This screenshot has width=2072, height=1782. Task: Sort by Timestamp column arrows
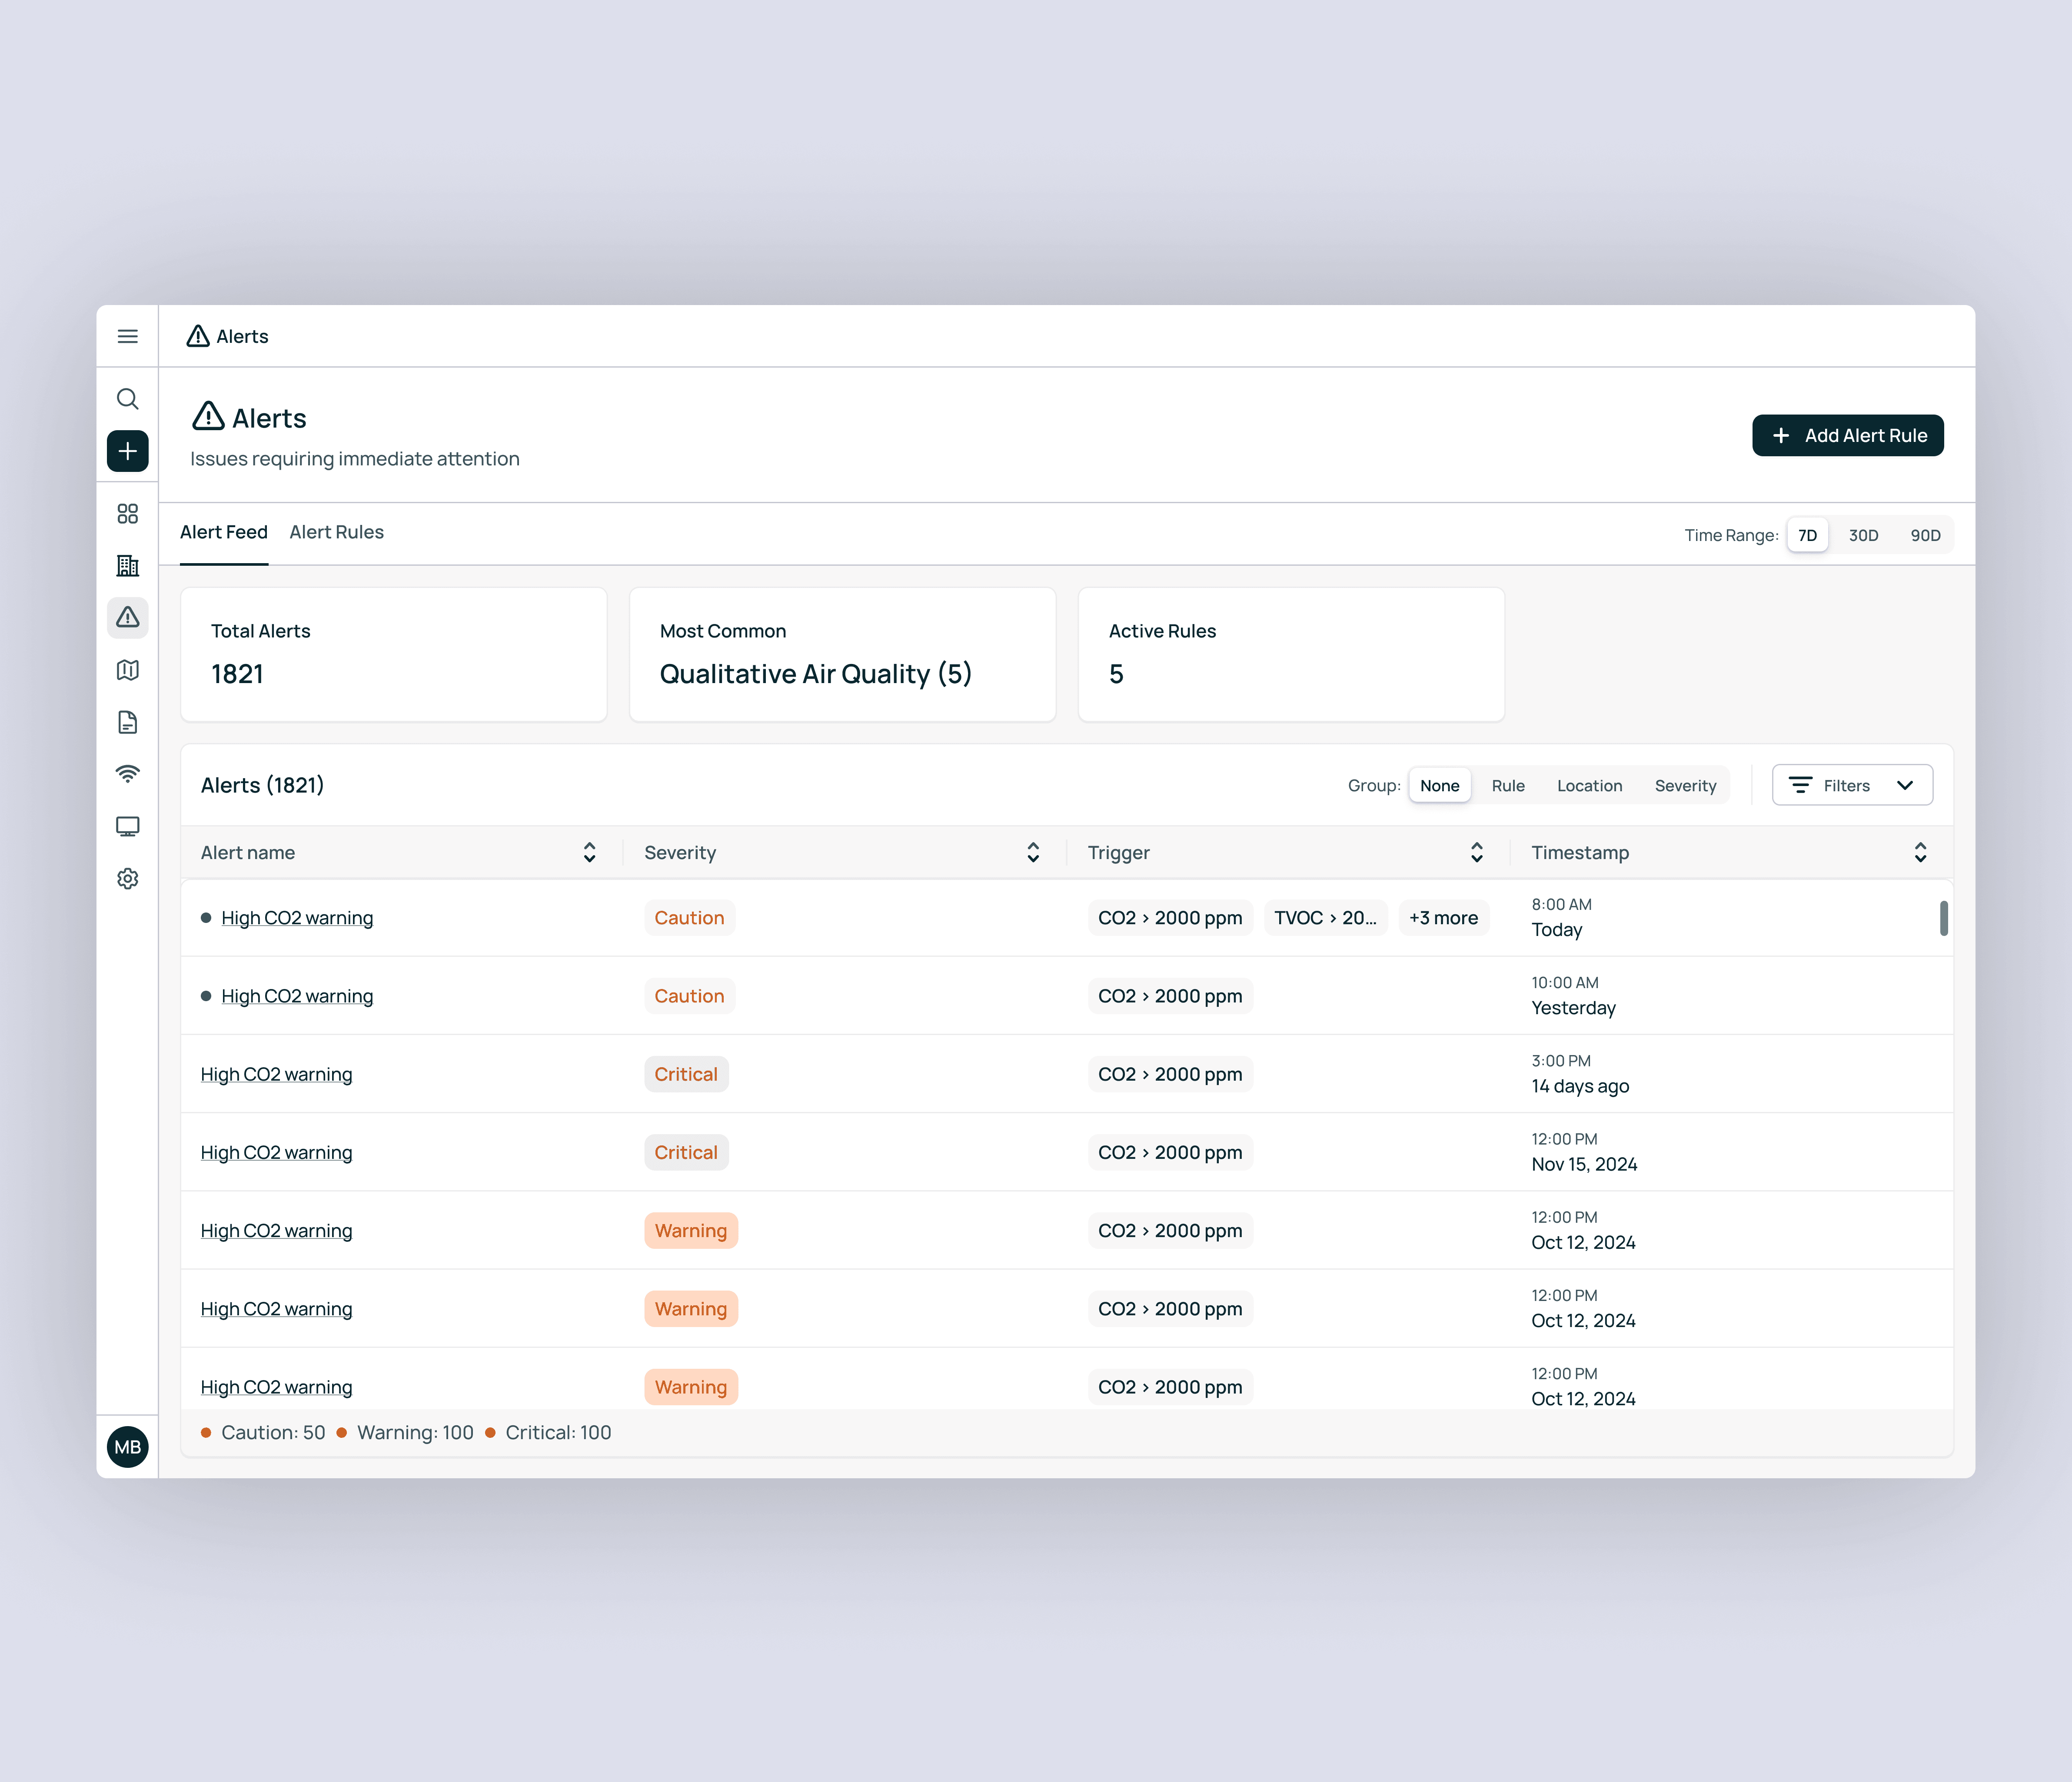1920,853
